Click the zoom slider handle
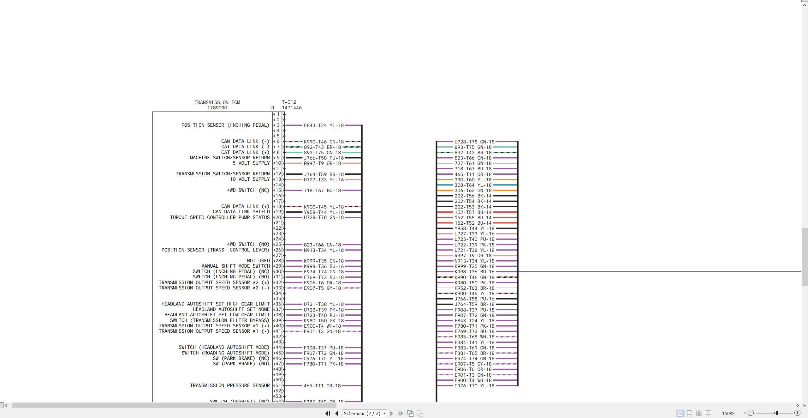The image size is (808, 418). (x=777, y=413)
